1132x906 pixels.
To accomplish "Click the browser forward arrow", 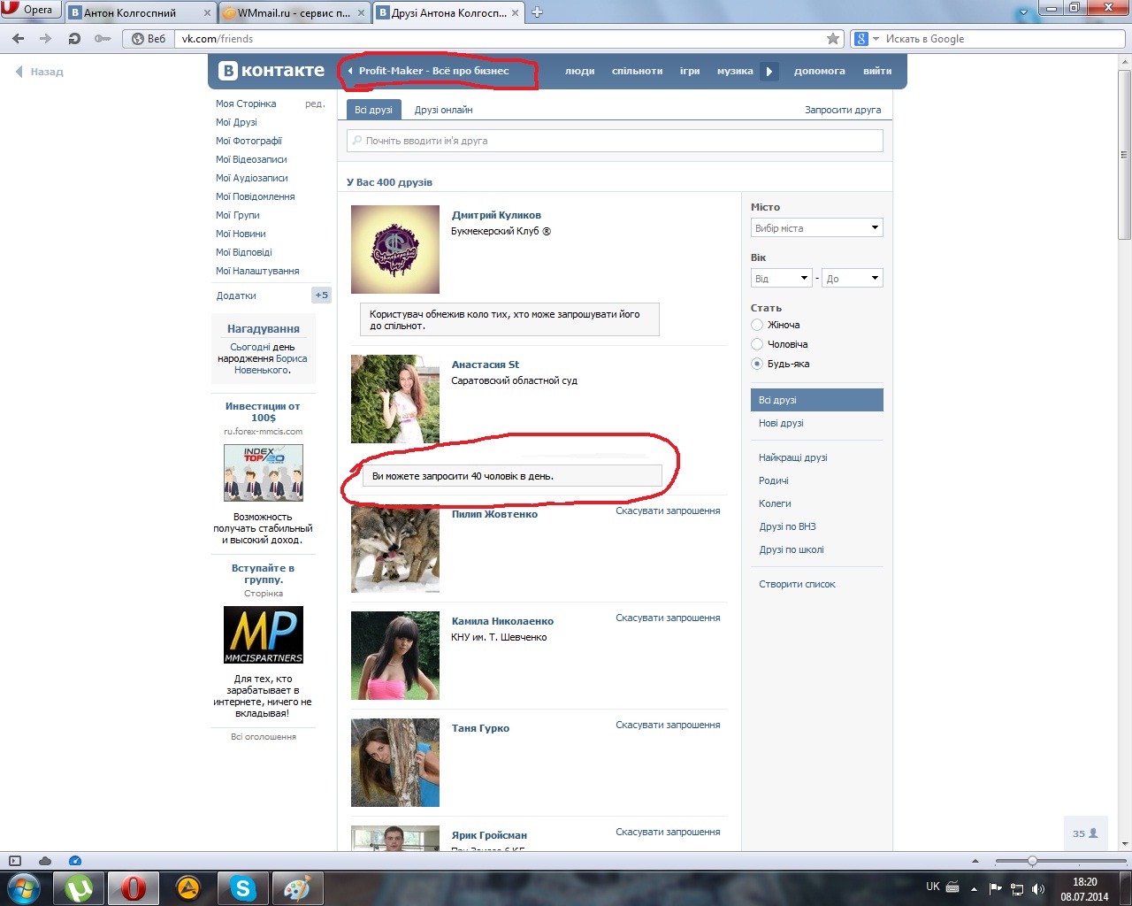I will [46, 39].
